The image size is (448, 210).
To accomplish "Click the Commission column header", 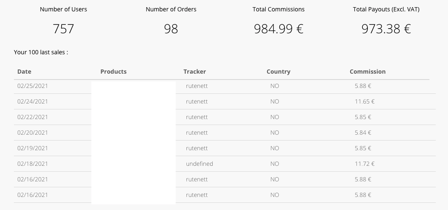I will [x=367, y=72].
